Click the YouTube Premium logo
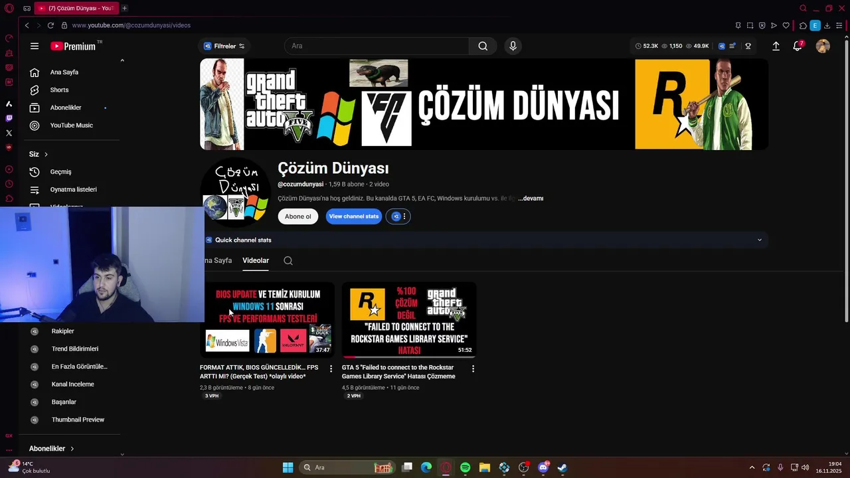The height and width of the screenshot is (478, 850). point(73,46)
